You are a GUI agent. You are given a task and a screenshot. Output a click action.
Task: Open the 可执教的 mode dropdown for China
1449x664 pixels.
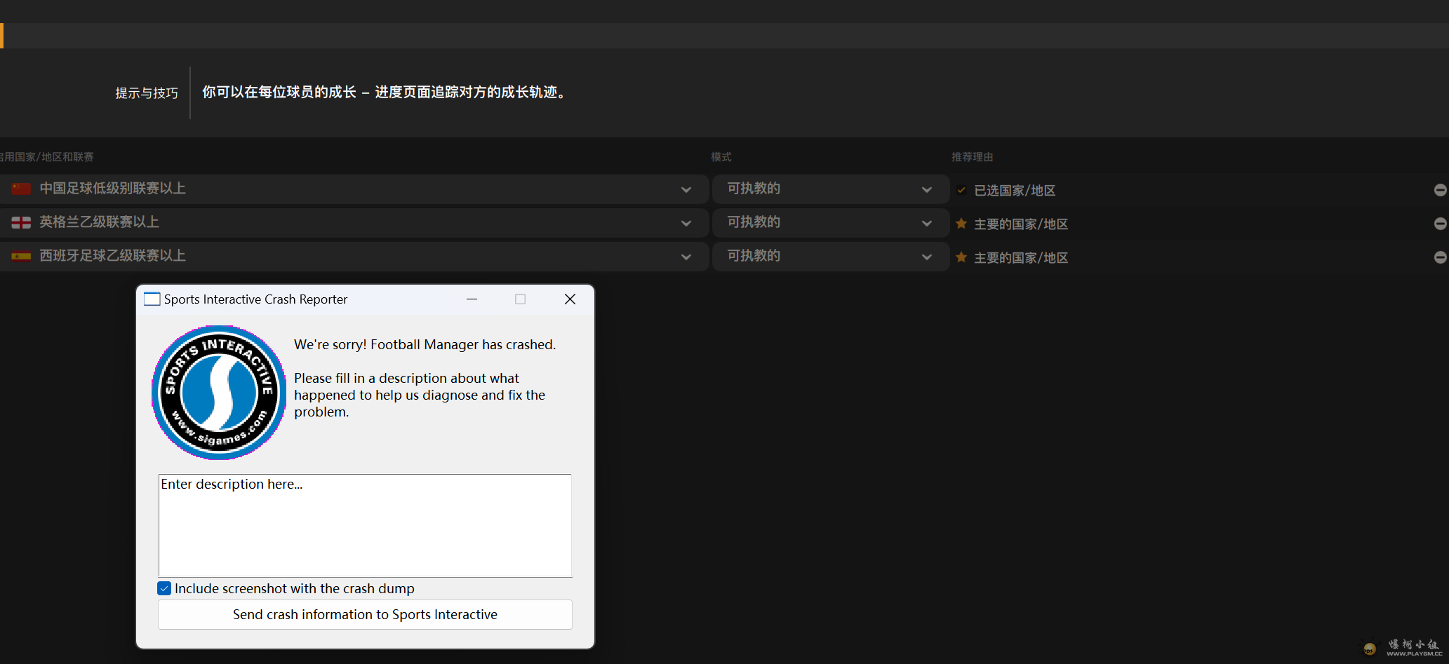pyautogui.click(x=831, y=189)
